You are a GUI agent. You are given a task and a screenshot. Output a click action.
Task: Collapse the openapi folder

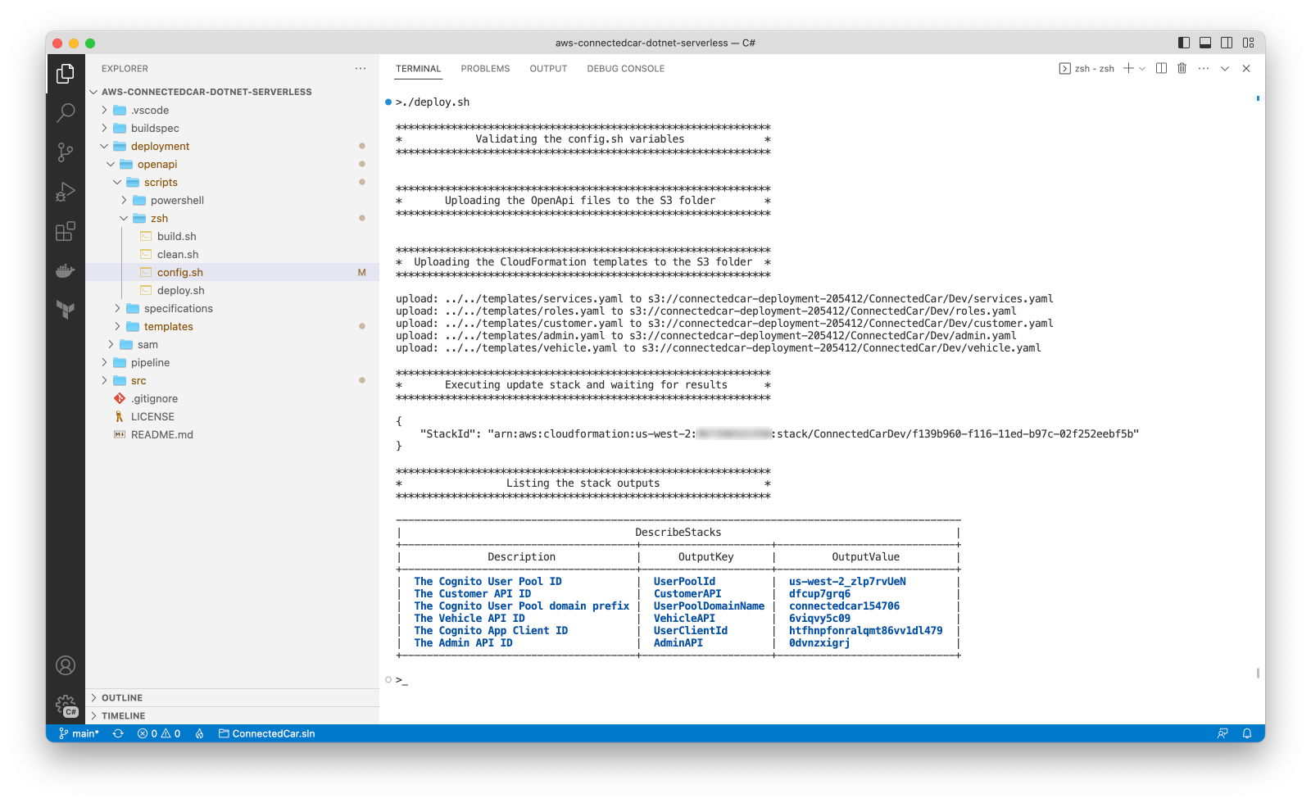click(x=232, y=164)
